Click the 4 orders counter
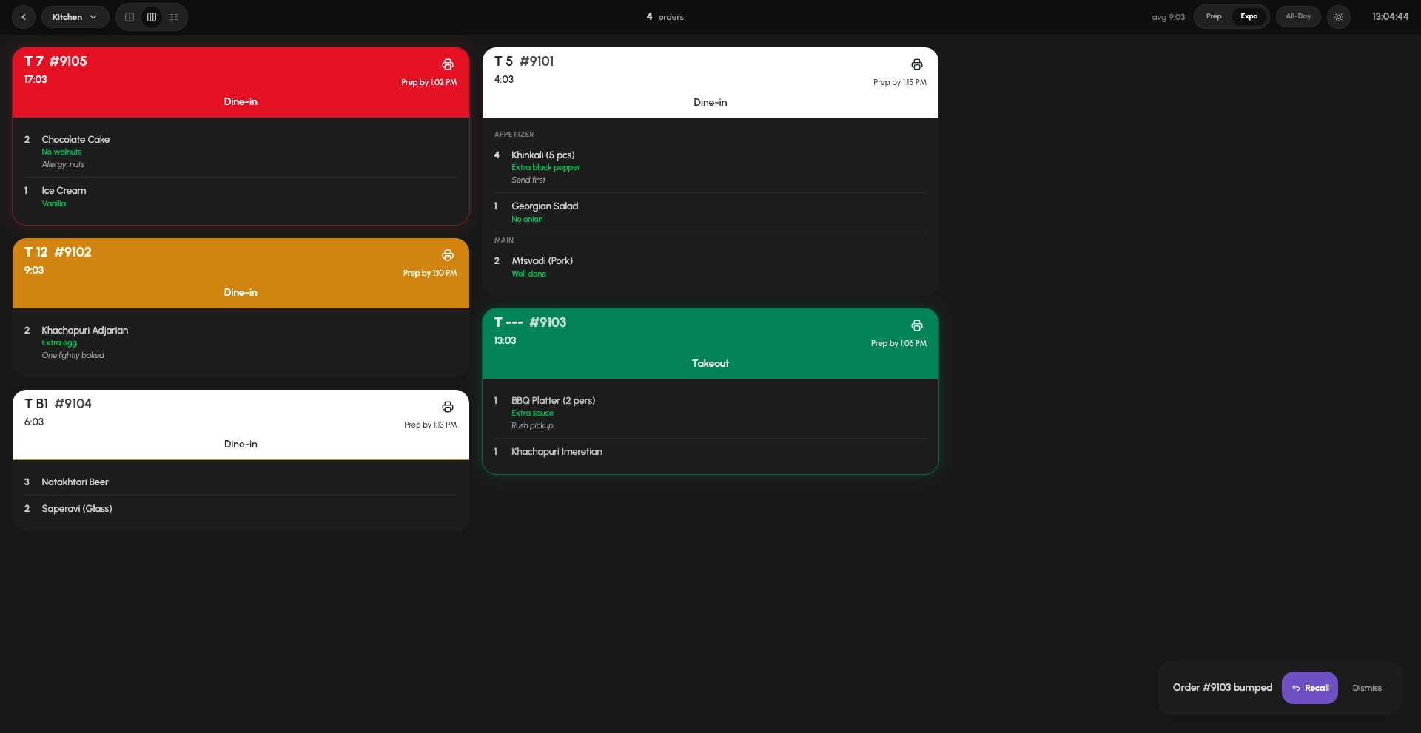The image size is (1421, 733). (x=665, y=17)
